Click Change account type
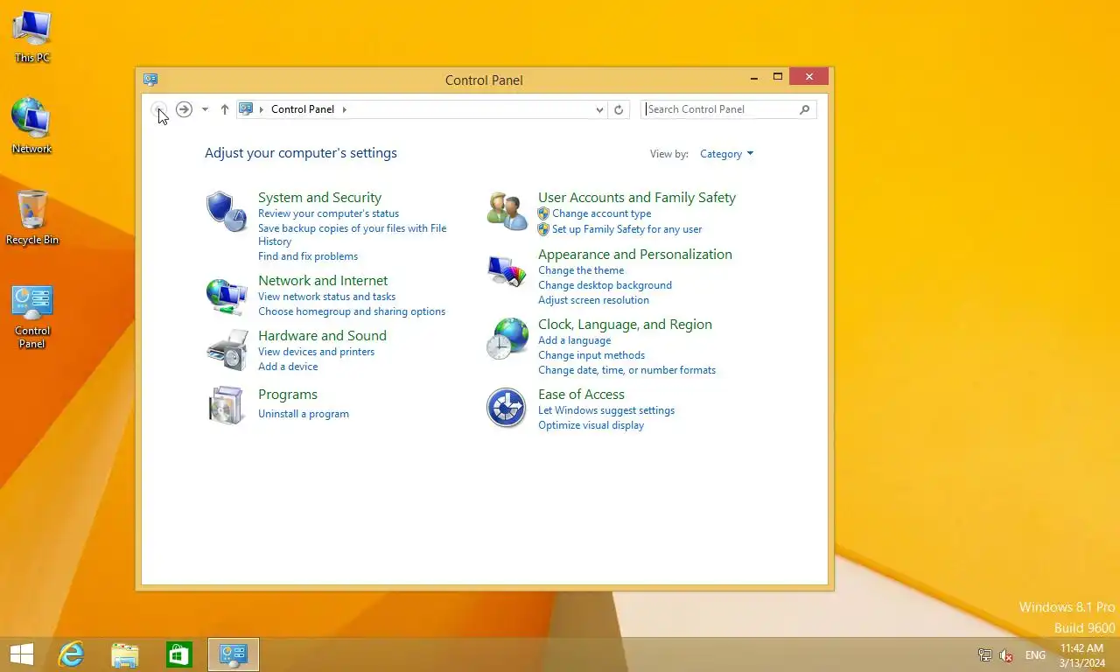 pos(601,213)
